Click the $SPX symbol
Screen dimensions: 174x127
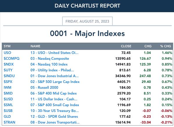pos(8,82)
